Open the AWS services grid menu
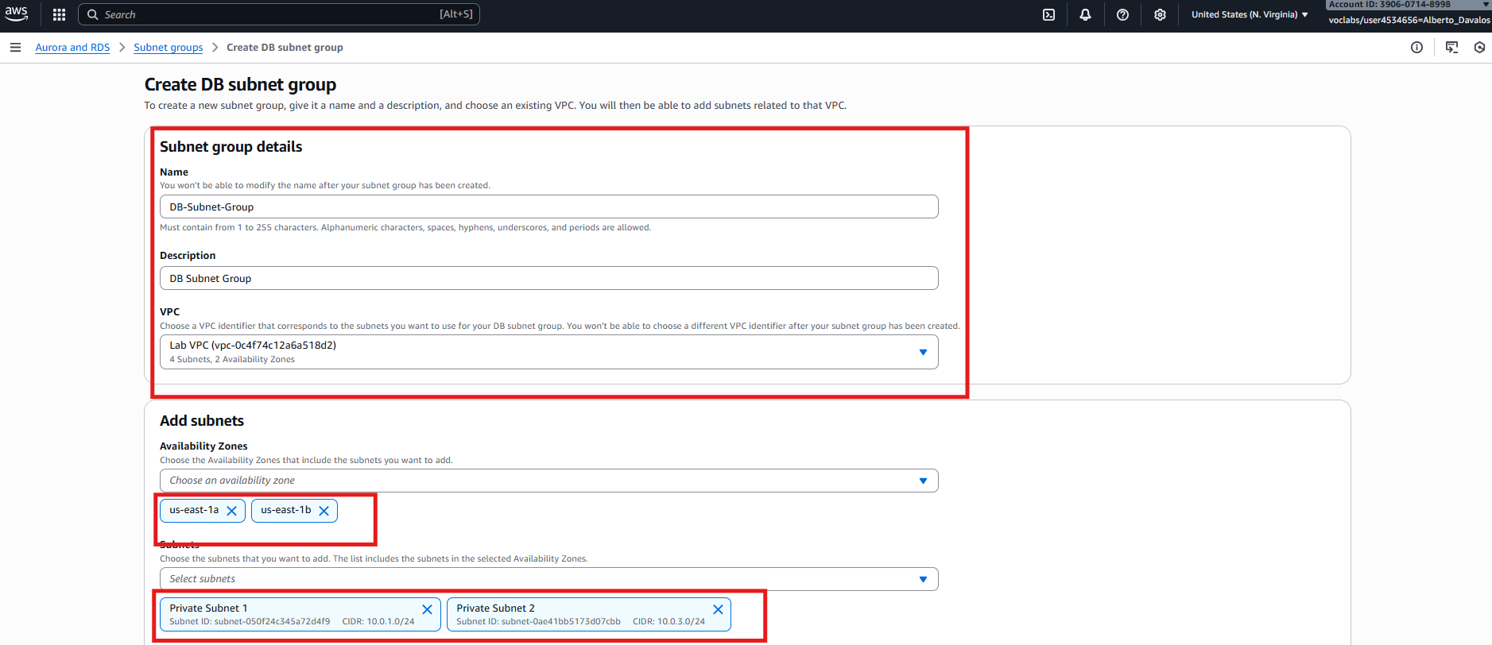1492x645 pixels. click(x=59, y=14)
